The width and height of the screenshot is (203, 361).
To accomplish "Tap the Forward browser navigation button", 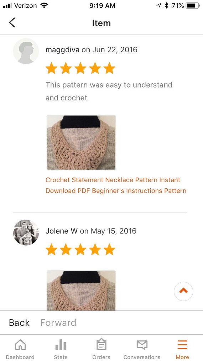I will point(58,323).
